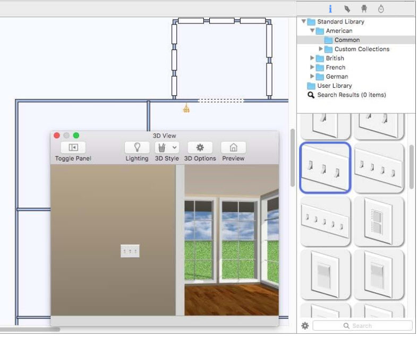Select Search Results (0 items) row
Screen dimensions: 418x337
tap(347, 95)
